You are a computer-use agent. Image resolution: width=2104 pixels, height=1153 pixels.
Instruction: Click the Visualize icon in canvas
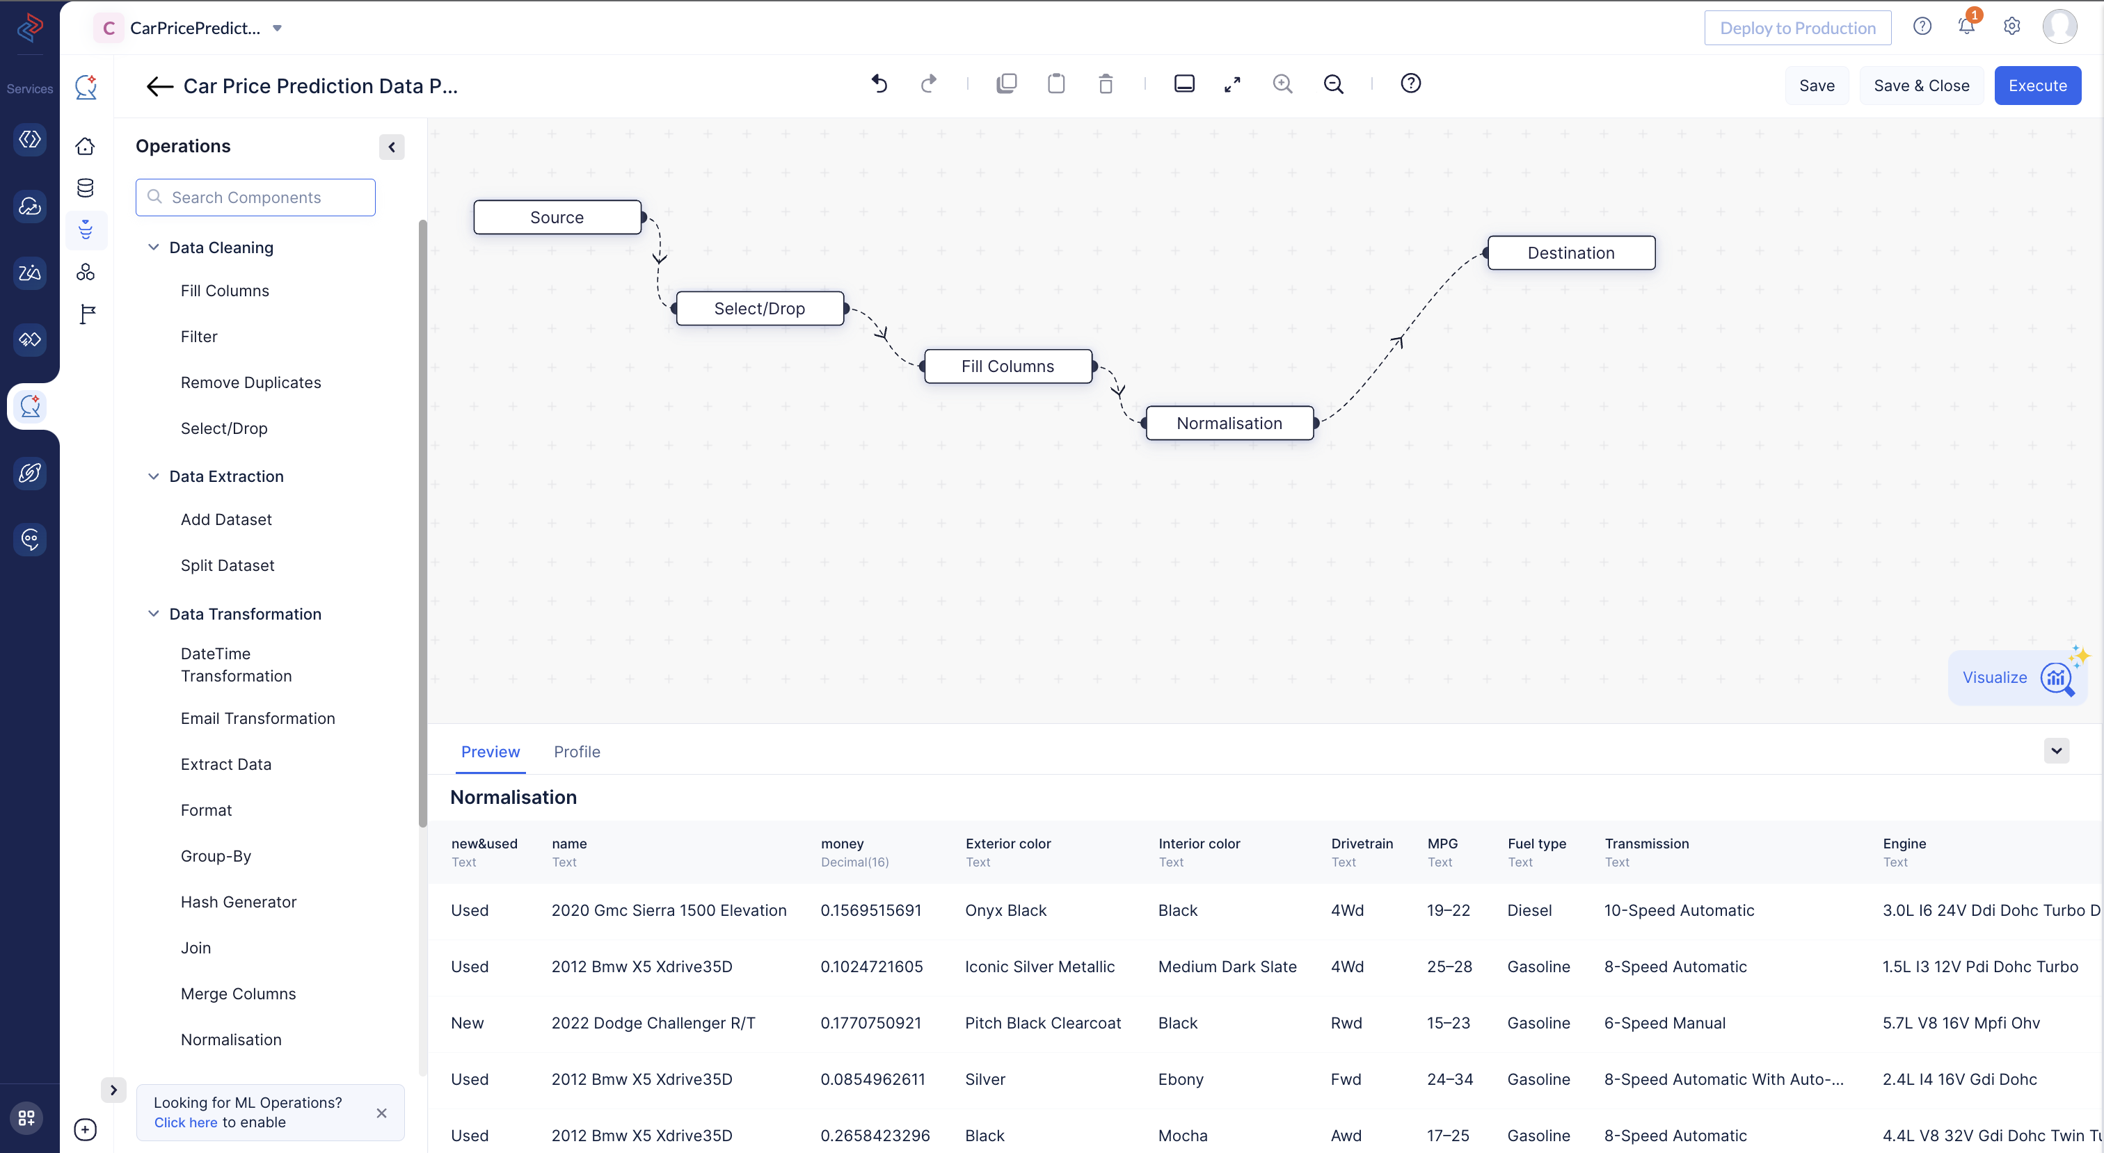(2056, 679)
